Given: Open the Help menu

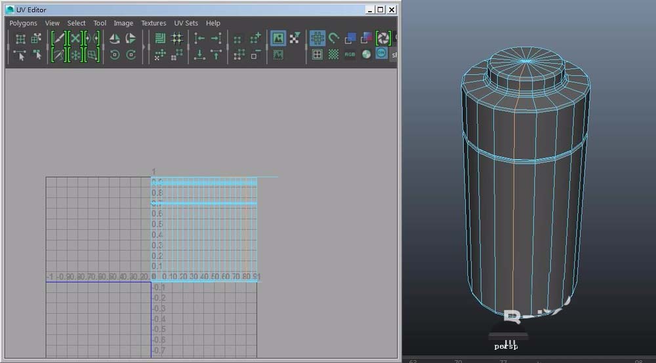Looking at the screenshot, I should click(213, 23).
